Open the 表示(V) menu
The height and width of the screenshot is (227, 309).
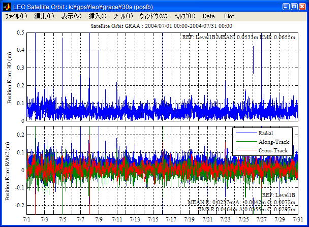coord(71,16)
